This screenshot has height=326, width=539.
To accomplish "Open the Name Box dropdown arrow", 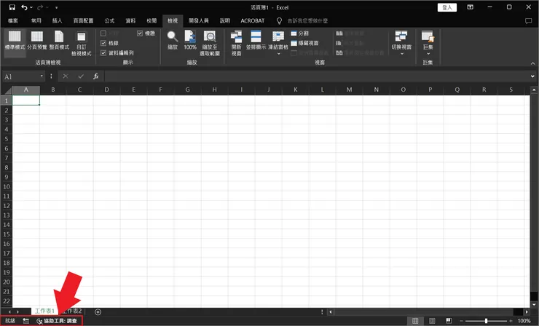I will coord(42,76).
